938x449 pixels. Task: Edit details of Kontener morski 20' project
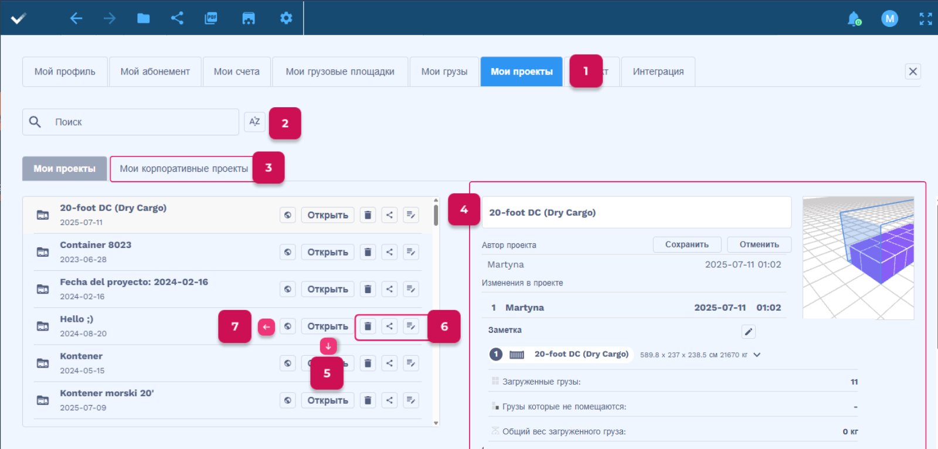click(x=411, y=400)
